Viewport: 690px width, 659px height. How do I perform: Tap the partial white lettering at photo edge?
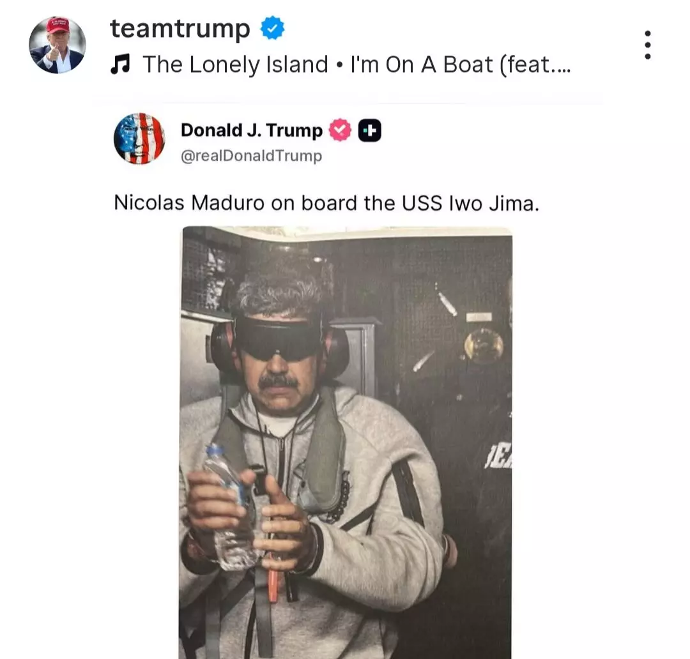click(498, 459)
